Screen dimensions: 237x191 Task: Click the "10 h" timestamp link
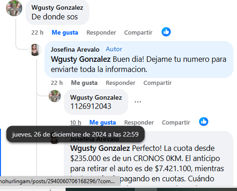(x=75, y=123)
